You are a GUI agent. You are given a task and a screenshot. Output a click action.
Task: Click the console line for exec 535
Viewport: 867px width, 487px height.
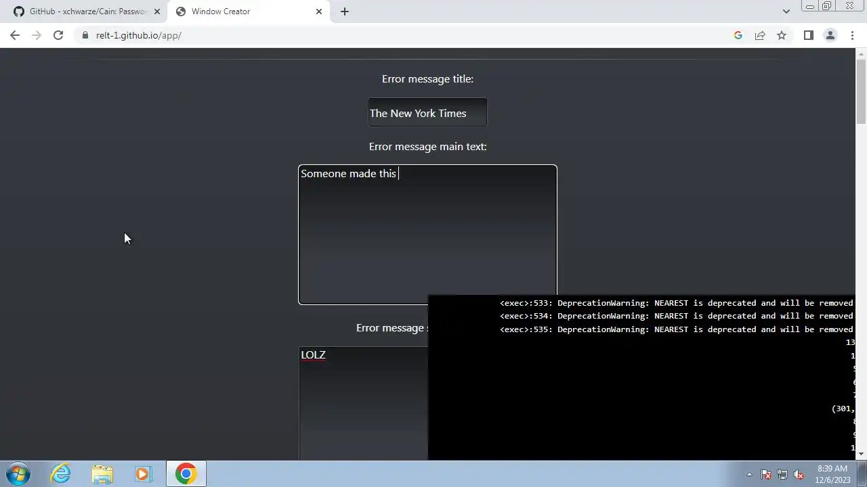click(x=676, y=329)
